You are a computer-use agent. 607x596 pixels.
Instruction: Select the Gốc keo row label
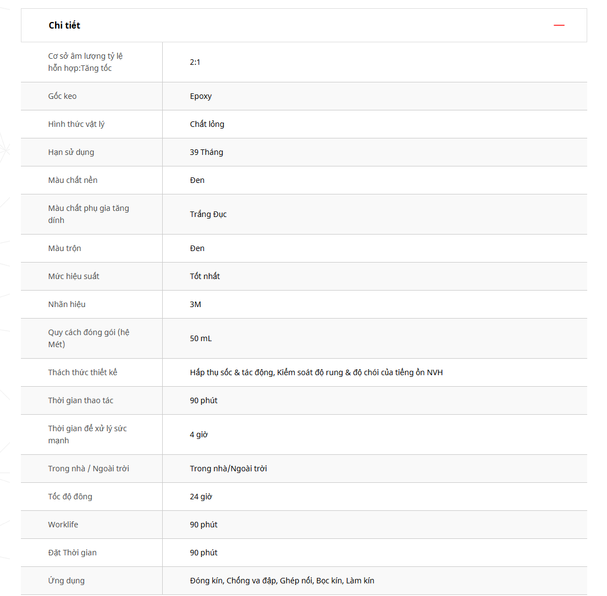pos(62,96)
